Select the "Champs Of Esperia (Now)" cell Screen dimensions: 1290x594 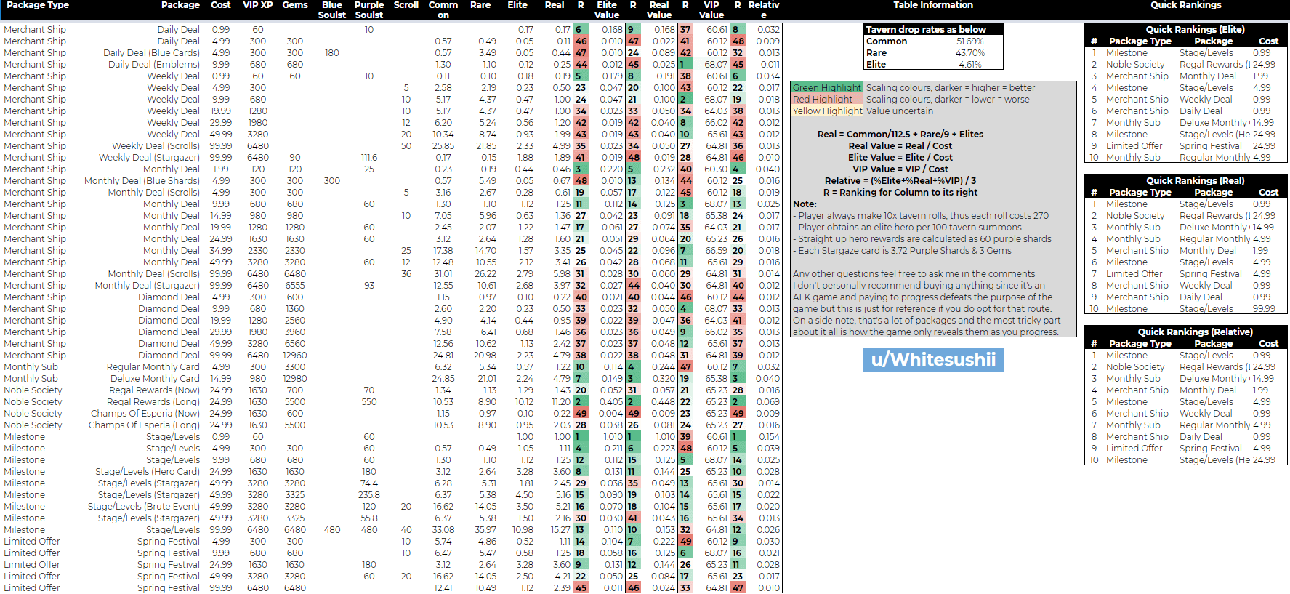[145, 414]
